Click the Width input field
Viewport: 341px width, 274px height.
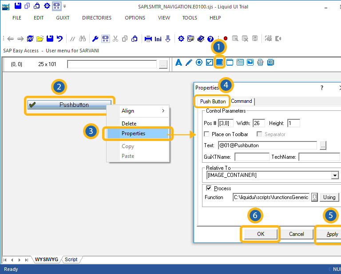[259, 123]
